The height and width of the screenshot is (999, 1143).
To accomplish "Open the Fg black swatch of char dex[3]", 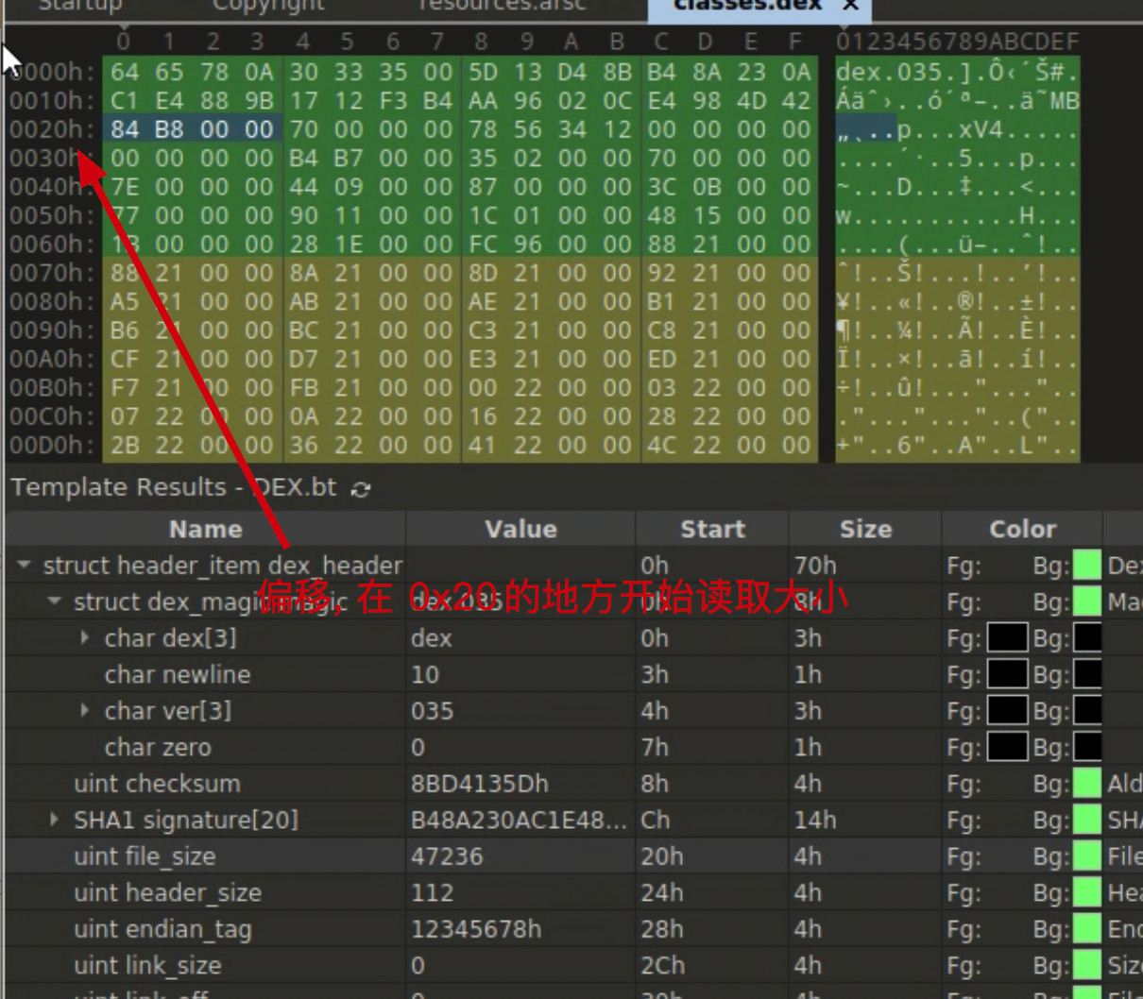I will click(1007, 638).
